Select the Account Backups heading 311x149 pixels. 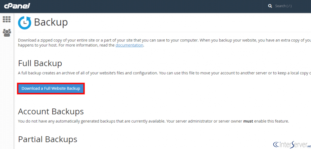coord(51,111)
